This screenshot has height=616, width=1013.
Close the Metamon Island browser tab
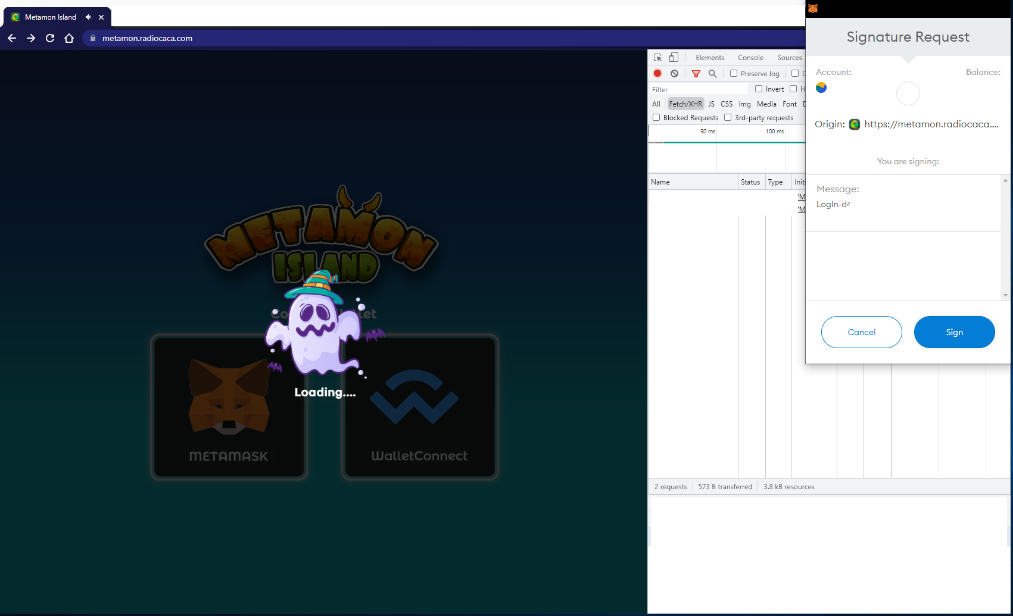tap(101, 17)
